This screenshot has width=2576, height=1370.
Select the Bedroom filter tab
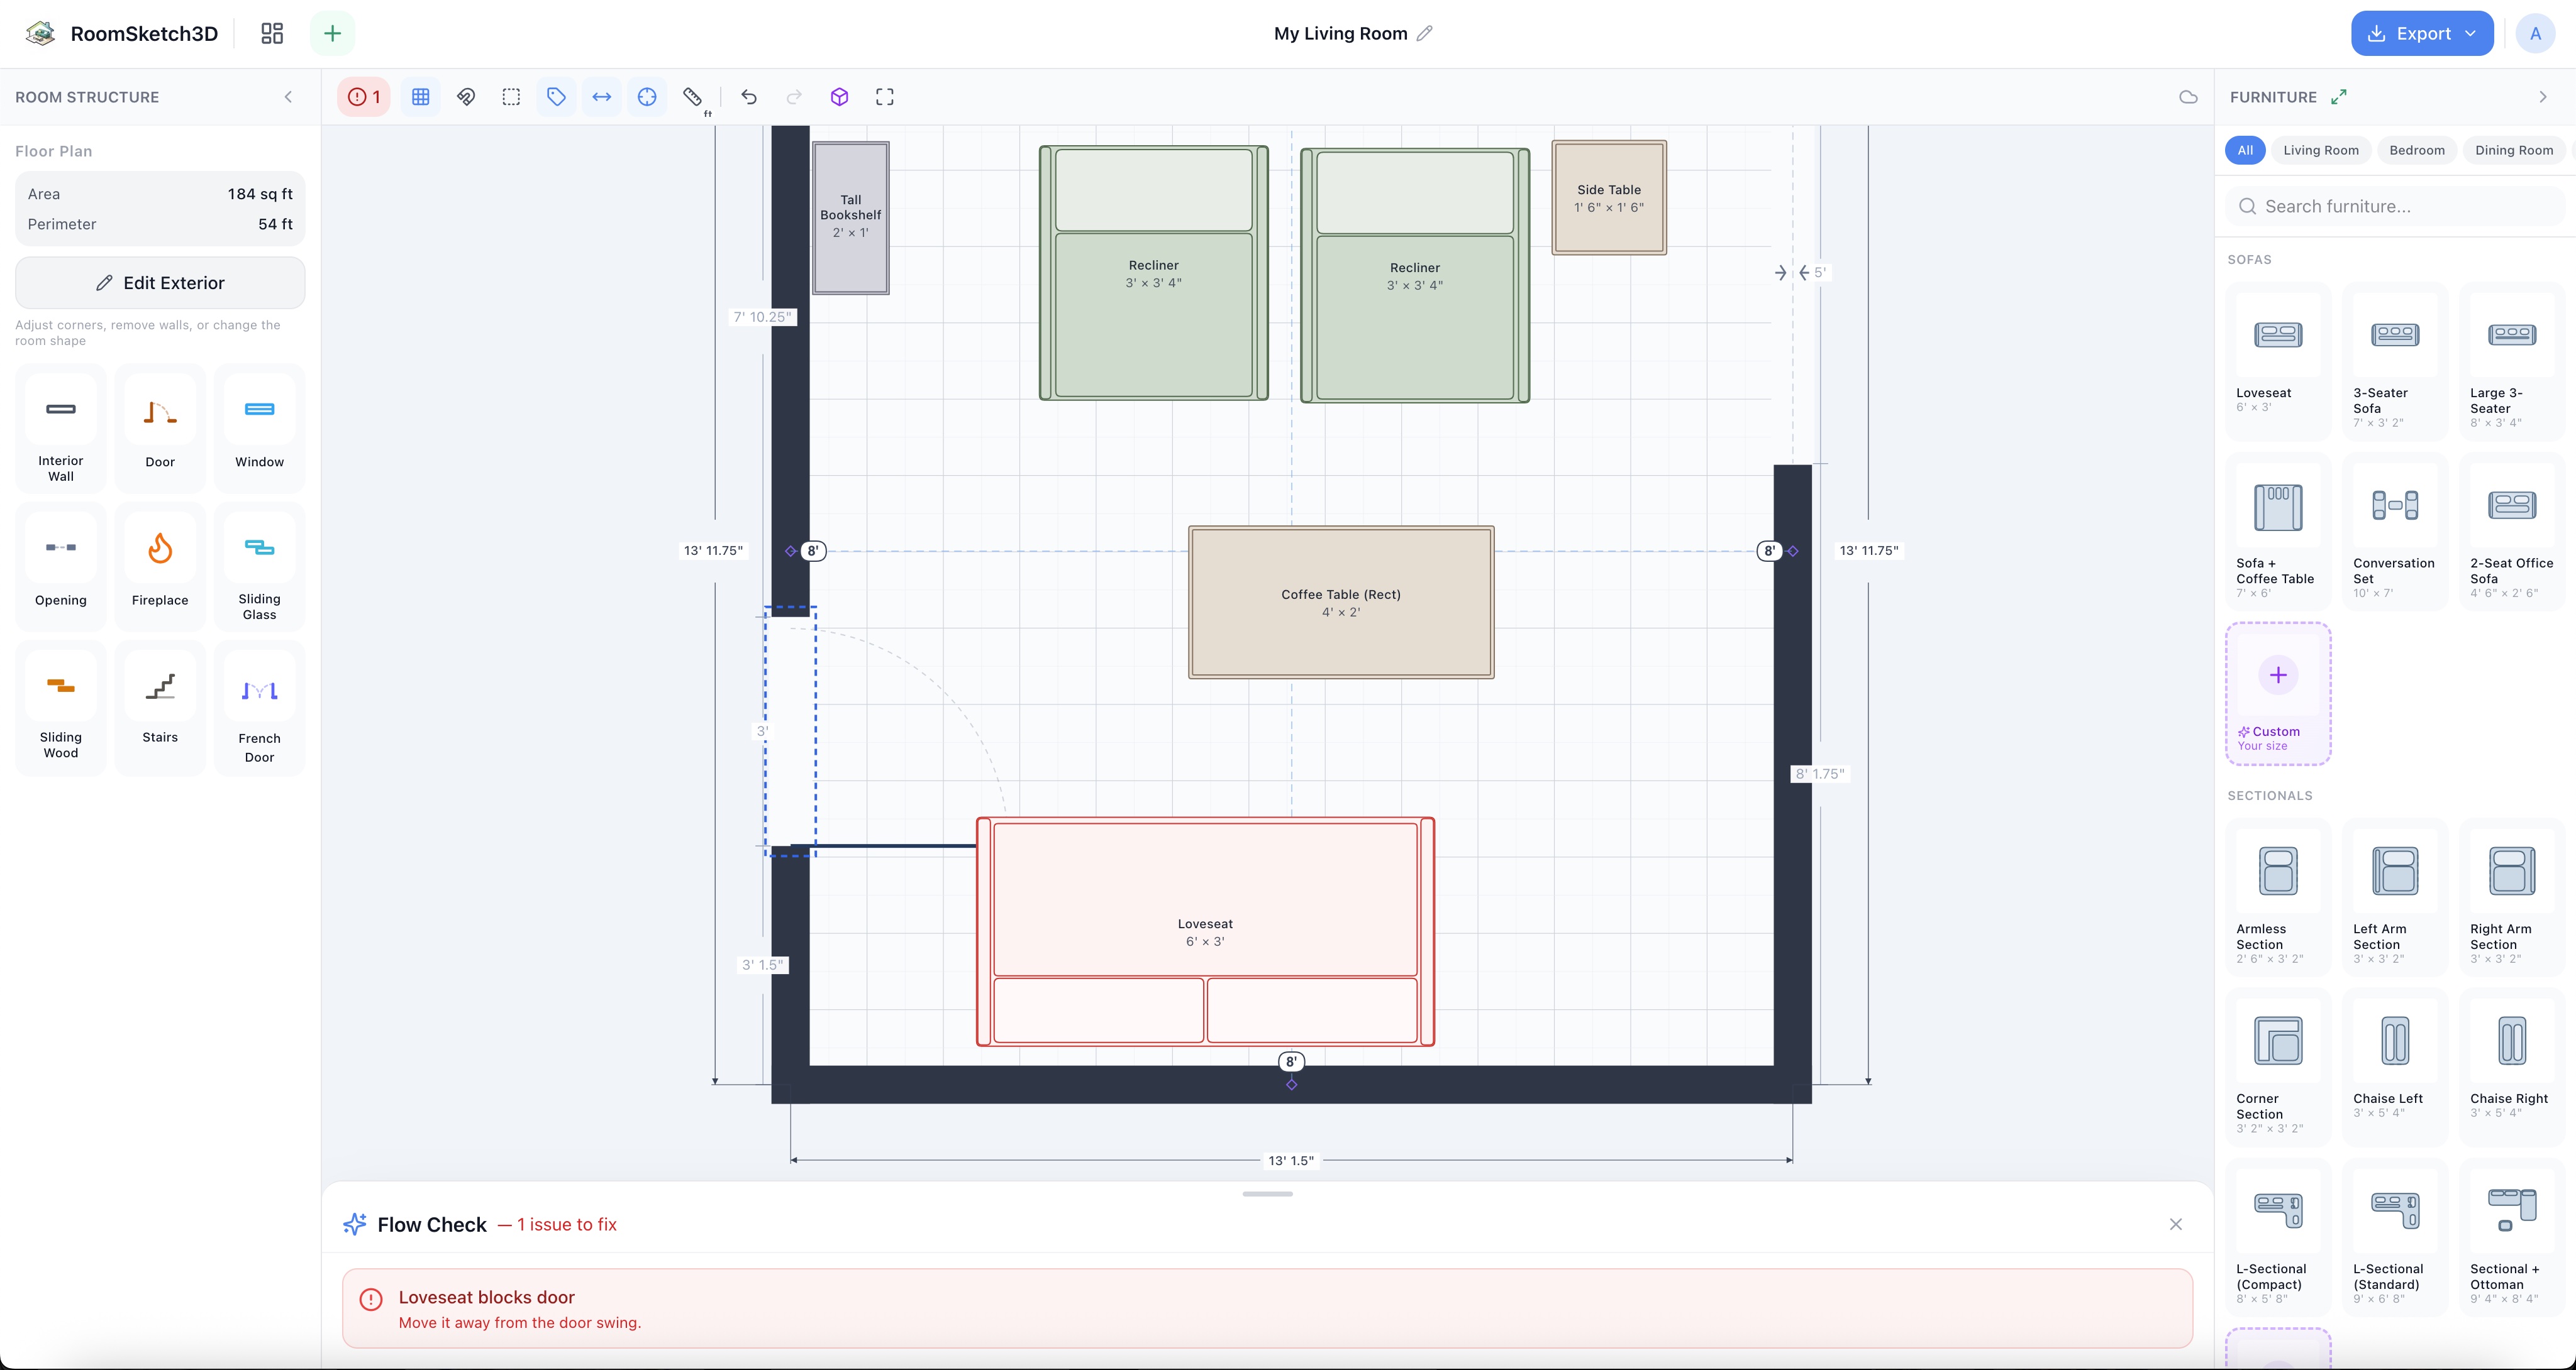(x=2417, y=150)
